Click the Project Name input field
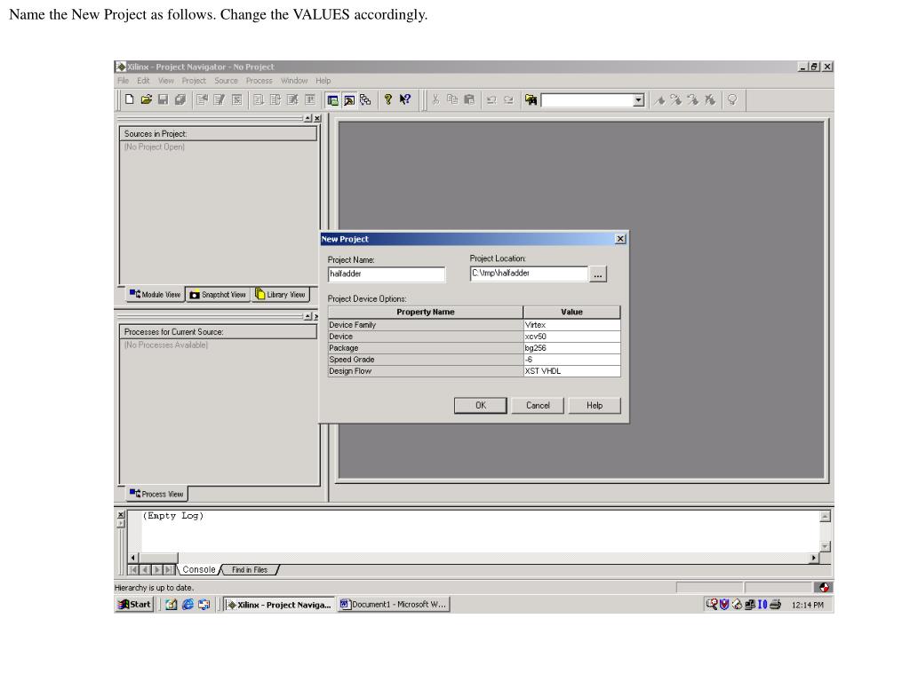Screen dimensions: 910x682 (387, 274)
